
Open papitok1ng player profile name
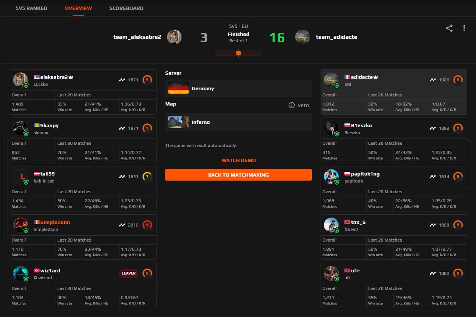[x=365, y=174]
